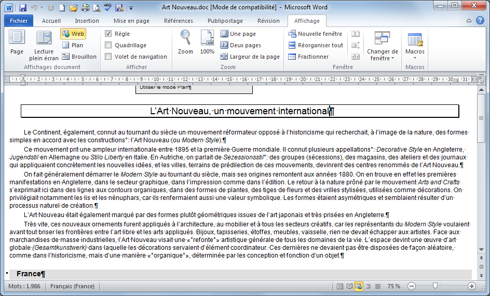490x296 pixels.
Task: Open the Undo history dropdown arrow
Action: (42, 7)
